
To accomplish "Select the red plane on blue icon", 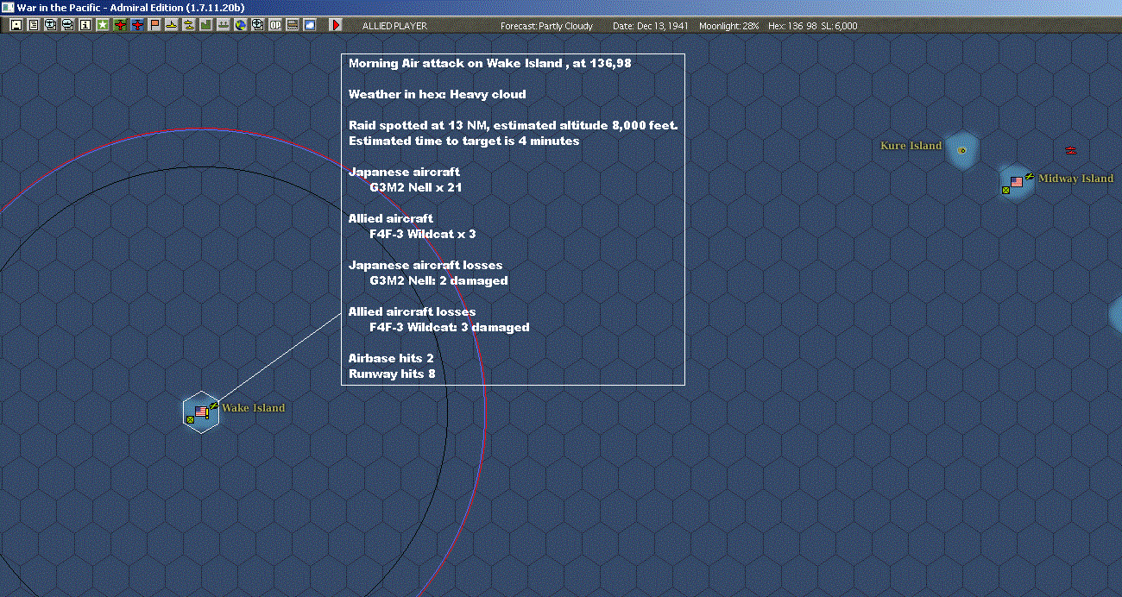I will pyautogui.click(x=137, y=25).
